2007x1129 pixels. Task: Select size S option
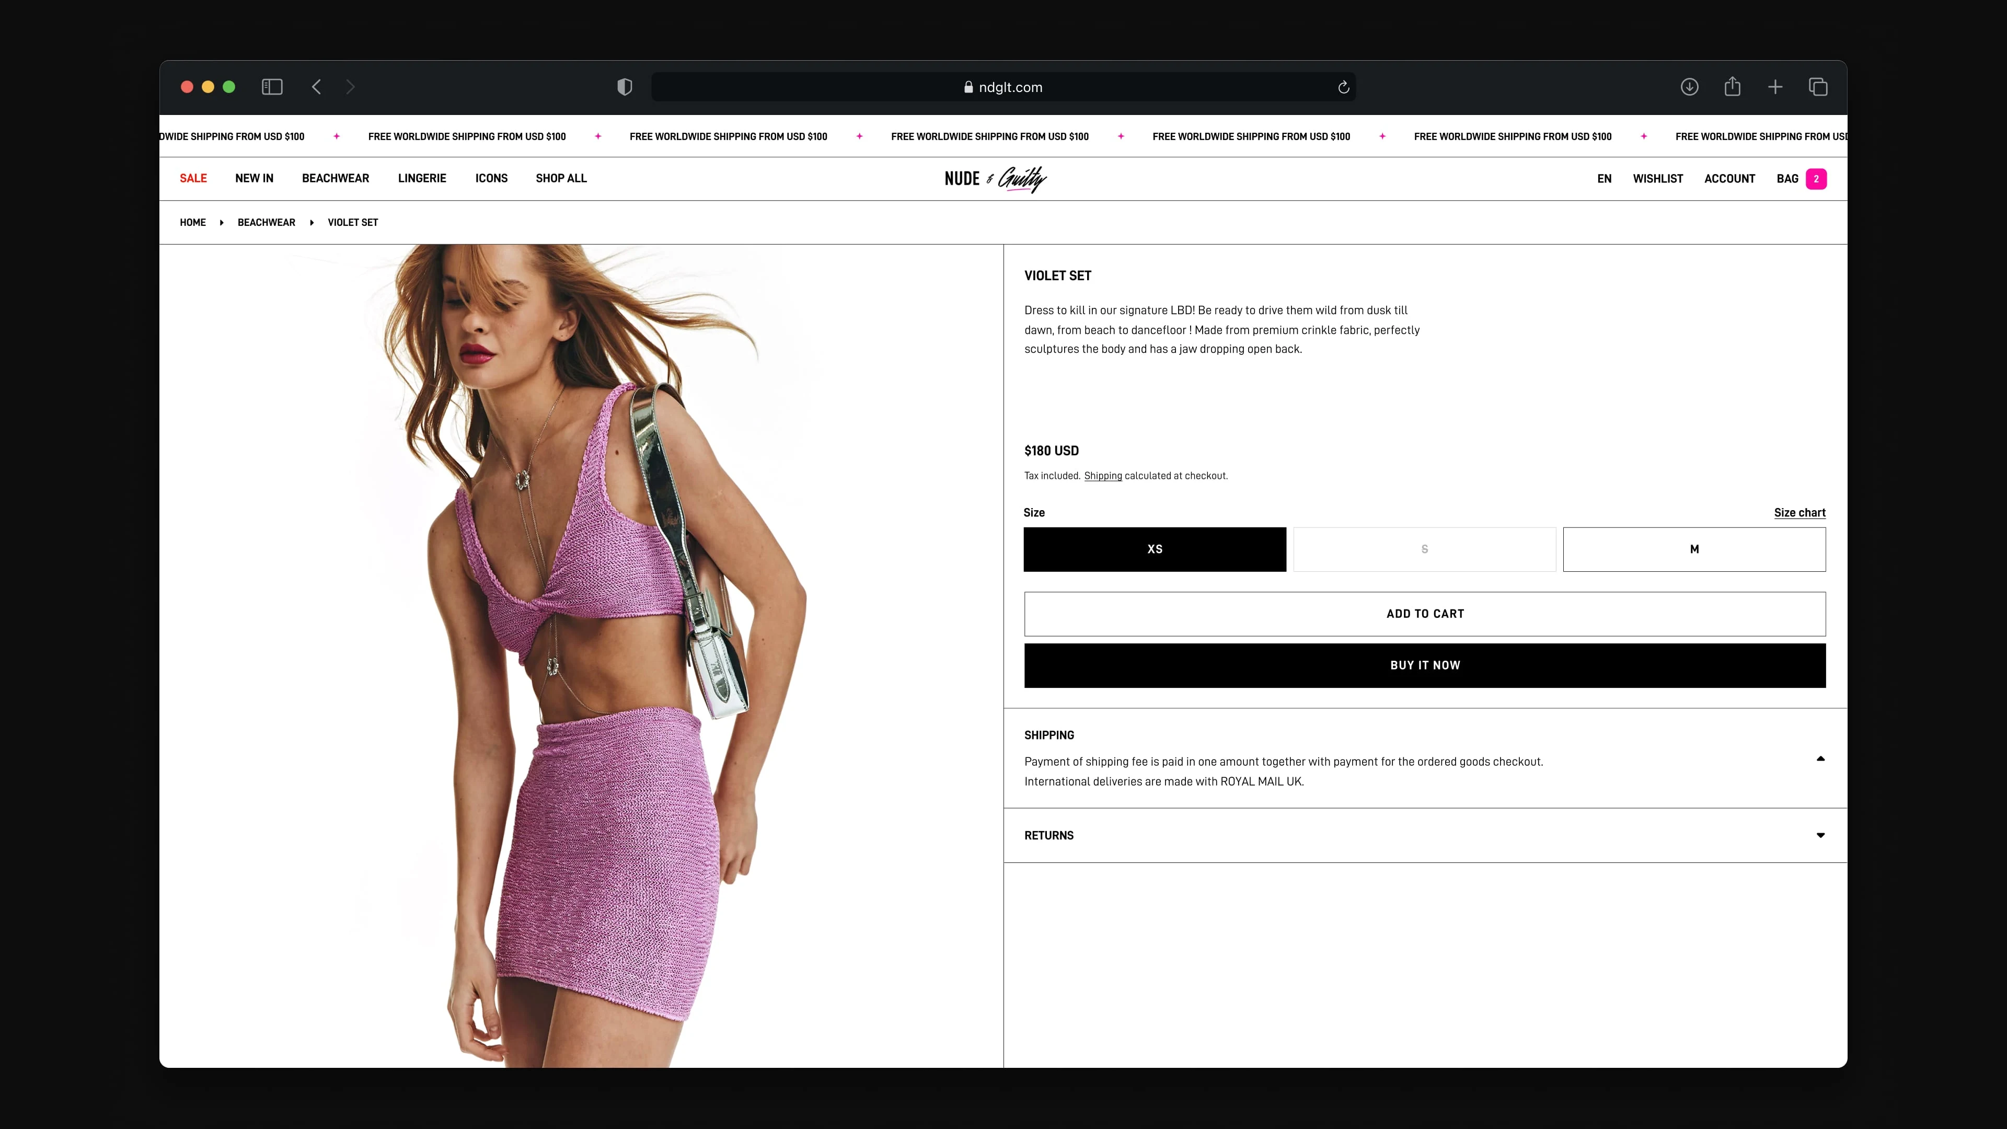click(x=1424, y=549)
